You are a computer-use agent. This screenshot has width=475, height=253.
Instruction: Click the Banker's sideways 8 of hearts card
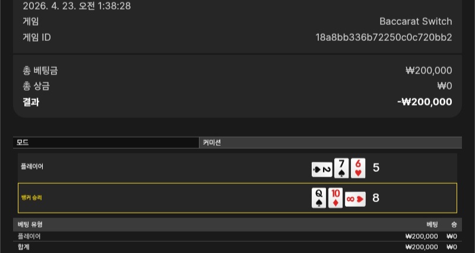[x=355, y=199]
